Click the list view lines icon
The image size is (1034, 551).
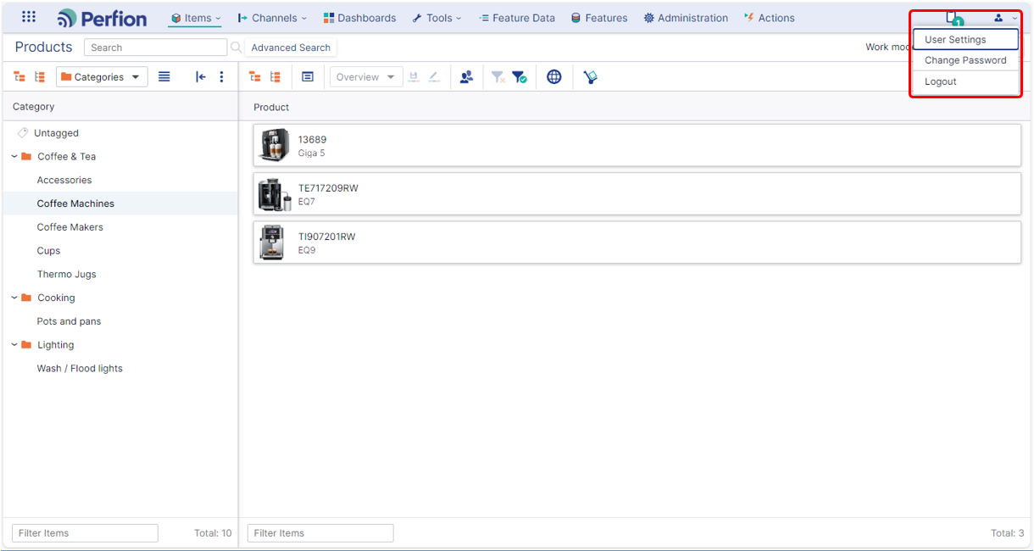click(x=164, y=77)
